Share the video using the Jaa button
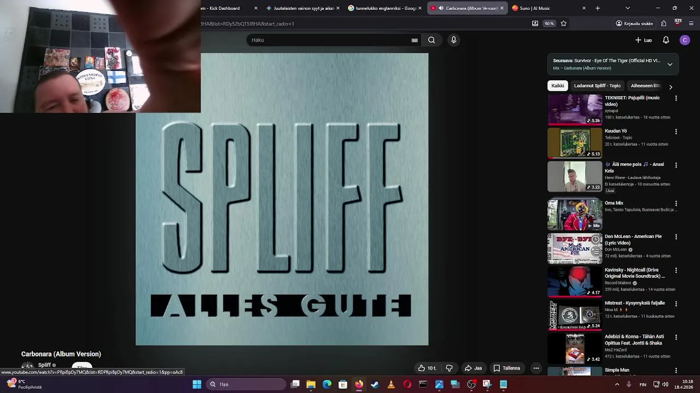The height and width of the screenshot is (393, 700). (x=473, y=368)
